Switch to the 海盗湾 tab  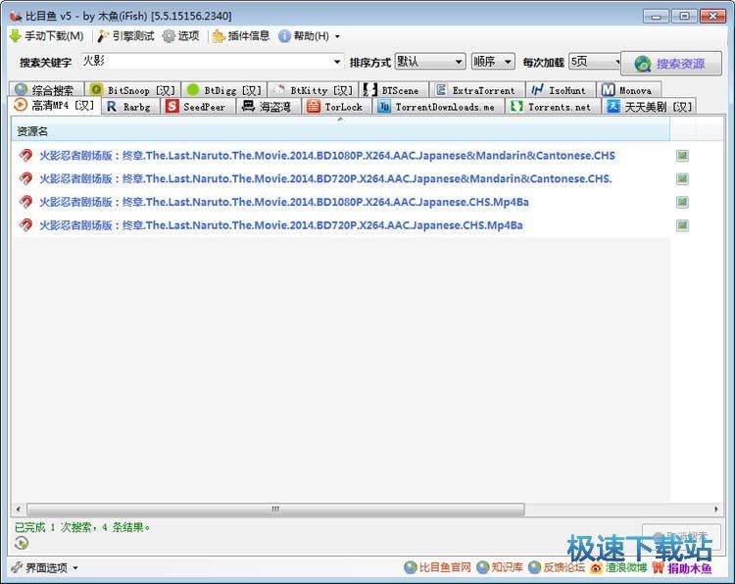coord(267,107)
